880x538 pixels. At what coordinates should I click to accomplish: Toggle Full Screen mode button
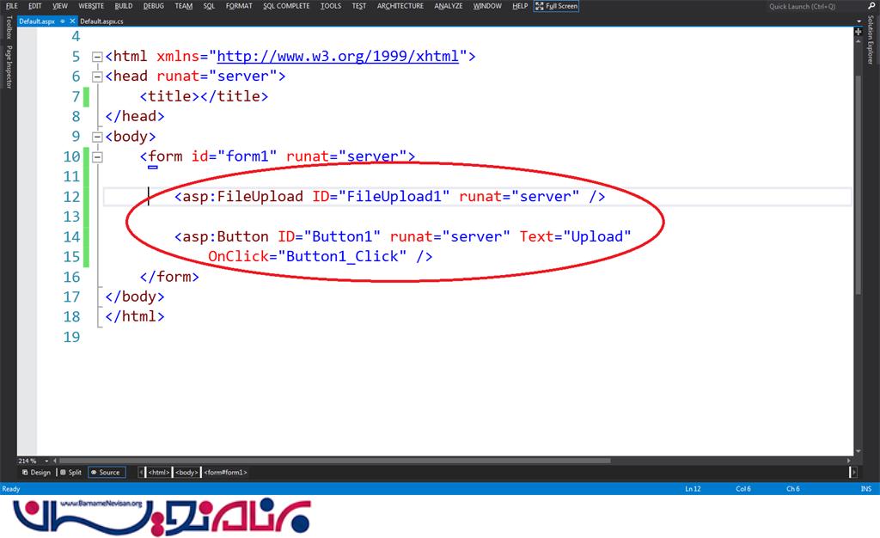click(x=556, y=6)
